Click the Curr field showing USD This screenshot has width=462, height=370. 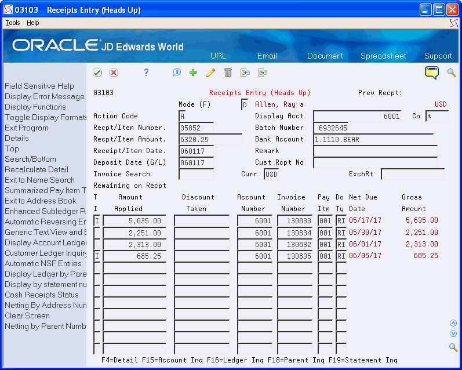click(x=271, y=174)
